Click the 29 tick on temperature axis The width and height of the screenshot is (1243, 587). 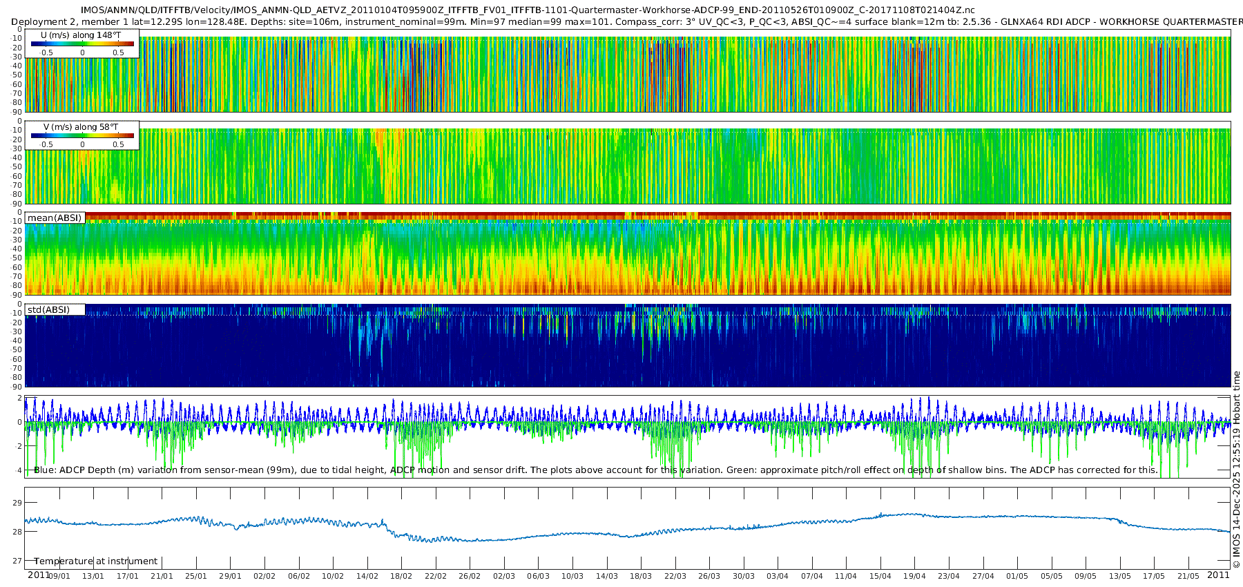[x=17, y=503]
